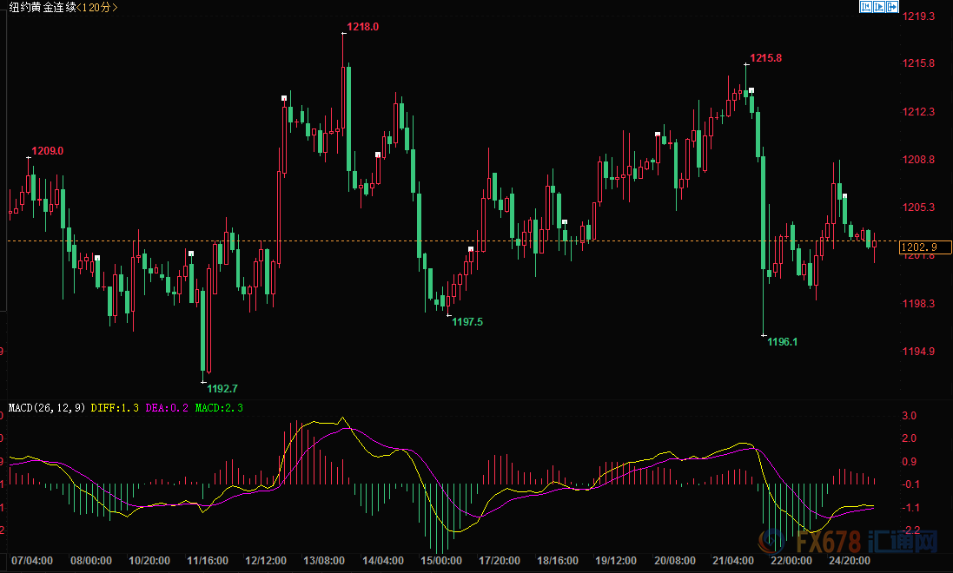
Task: Click the 1218.0 high price label
Action: [x=362, y=27]
